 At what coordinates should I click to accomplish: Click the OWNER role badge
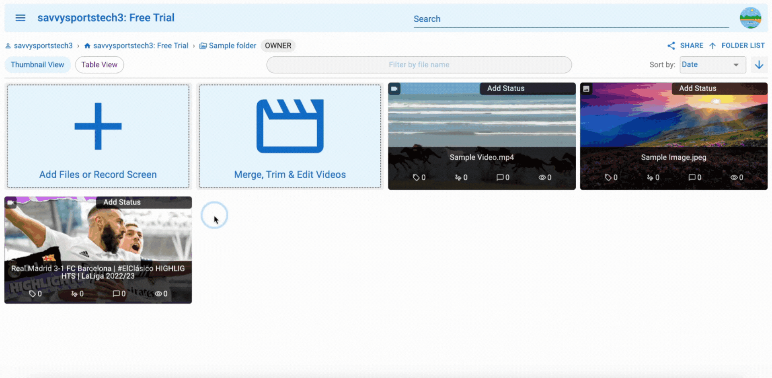click(x=278, y=46)
